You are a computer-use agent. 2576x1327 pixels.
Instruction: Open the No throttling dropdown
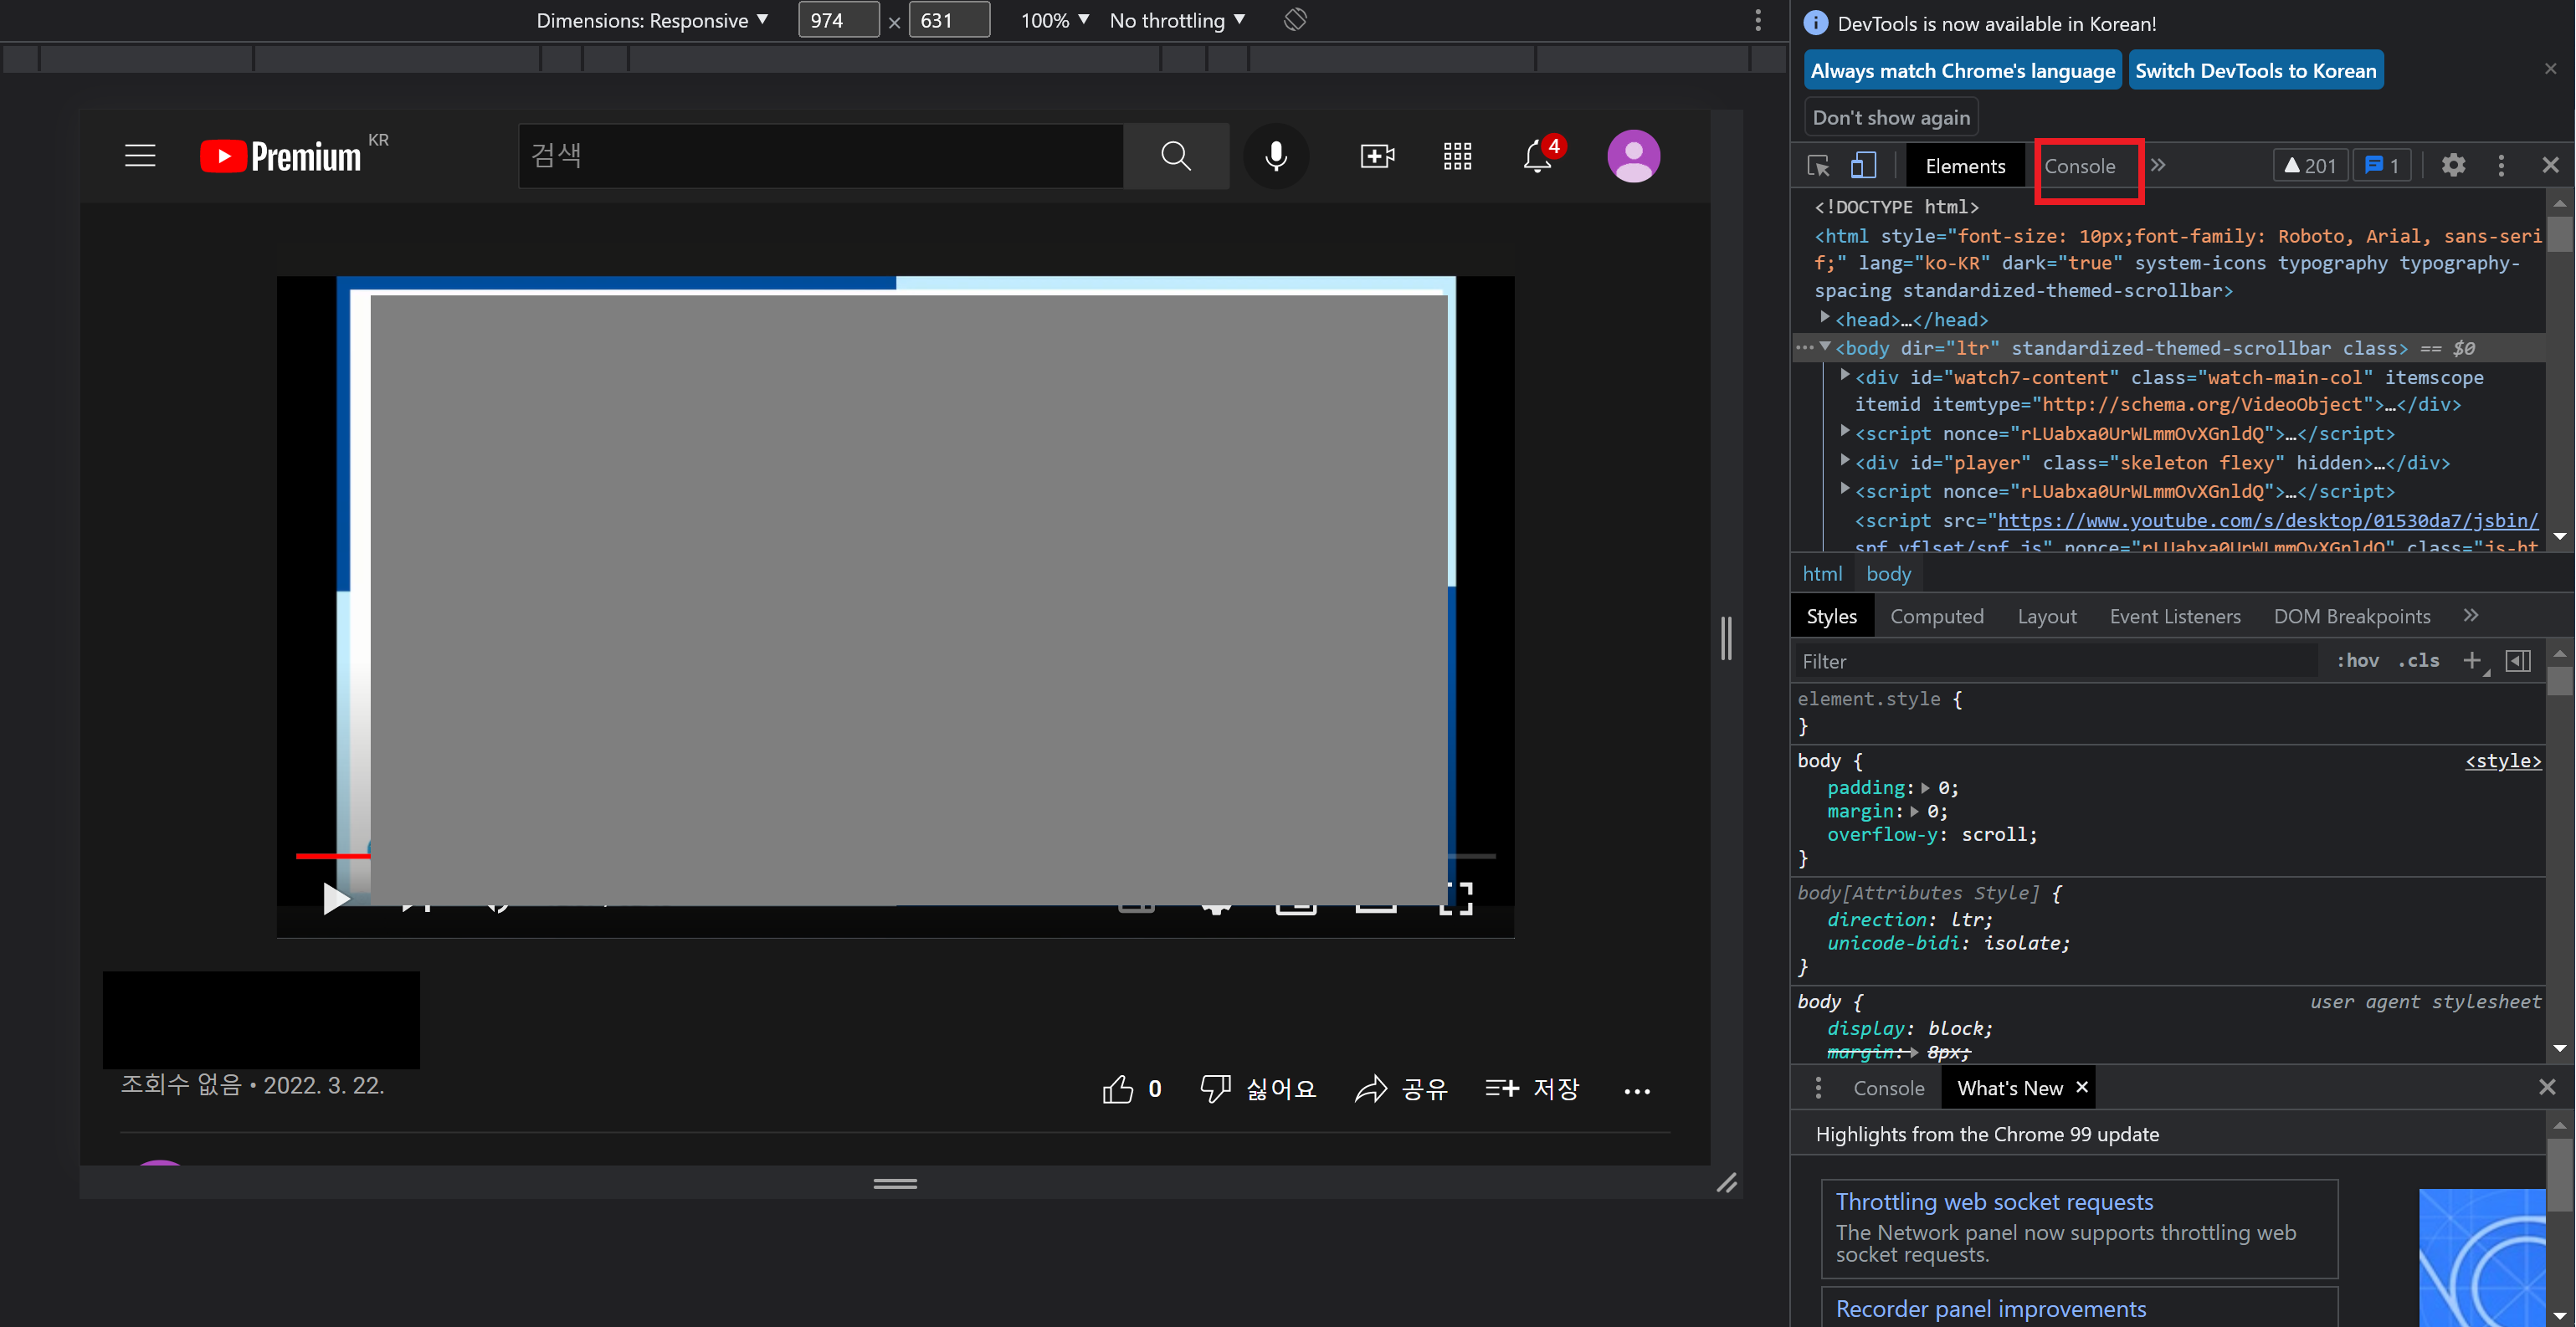coord(1177,20)
